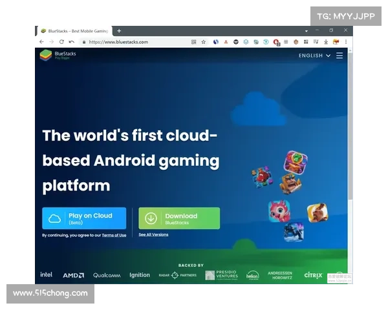The height and width of the screenshot is (310, 388).
Task: Open the browser three-dot menu
Action: tap(346, 42)
